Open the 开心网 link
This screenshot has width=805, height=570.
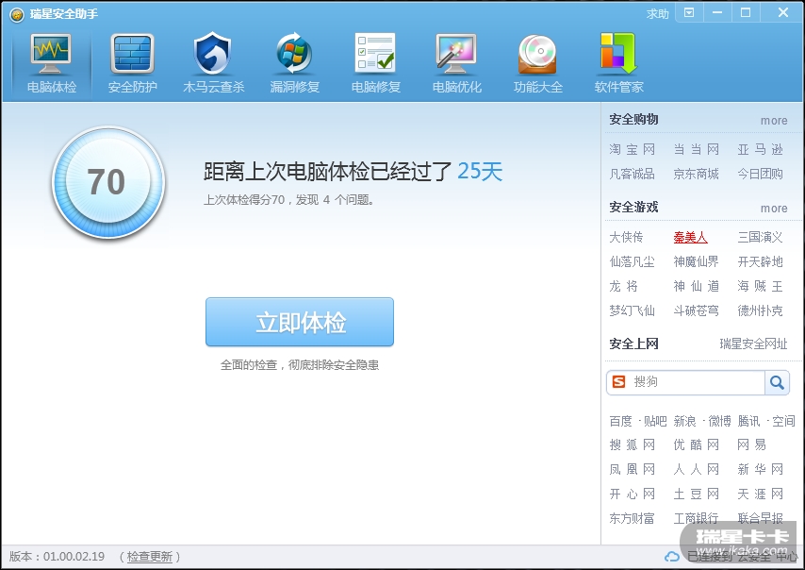[x=632, y=495]
